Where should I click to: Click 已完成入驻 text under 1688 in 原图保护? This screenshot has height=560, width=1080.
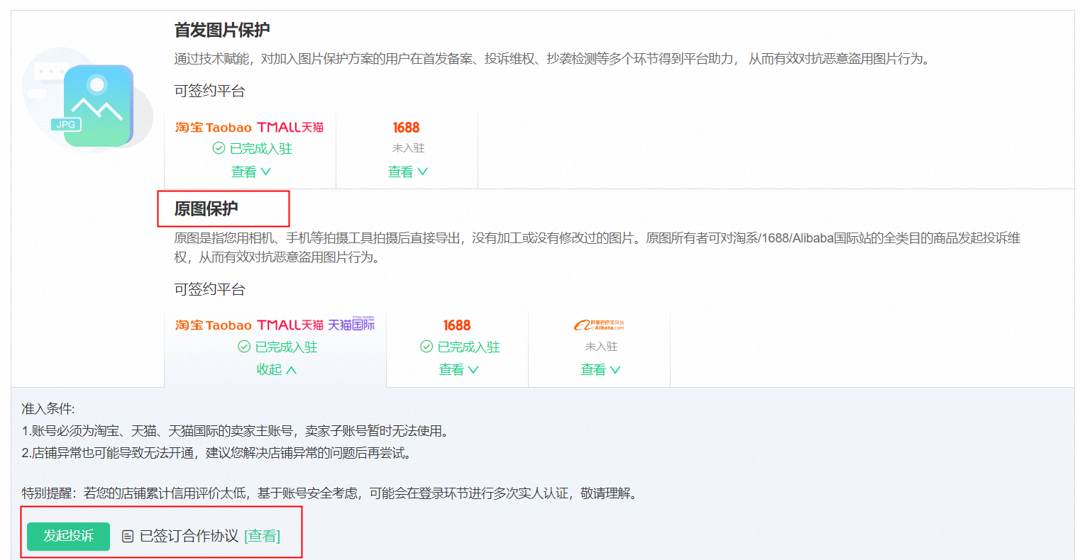coord(468,347)
